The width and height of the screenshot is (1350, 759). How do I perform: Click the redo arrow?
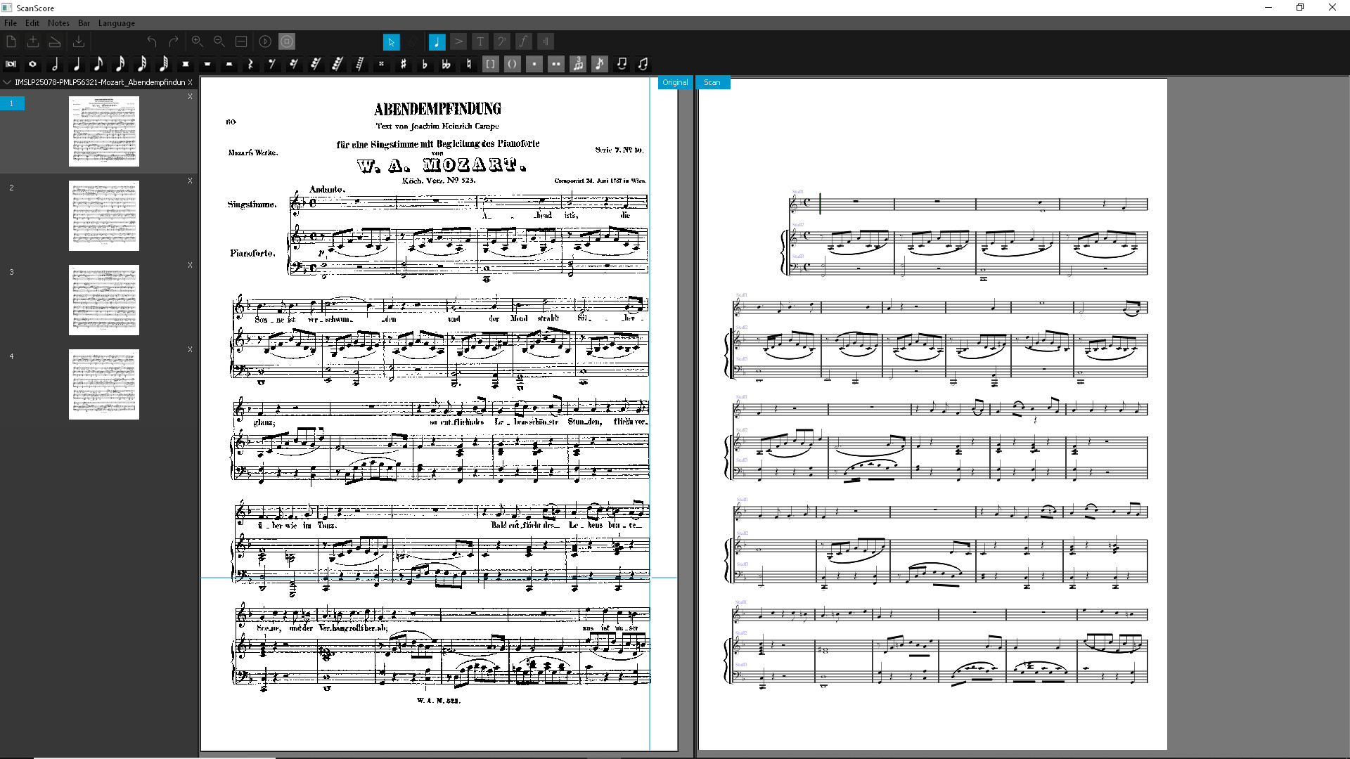coord(174,41)
